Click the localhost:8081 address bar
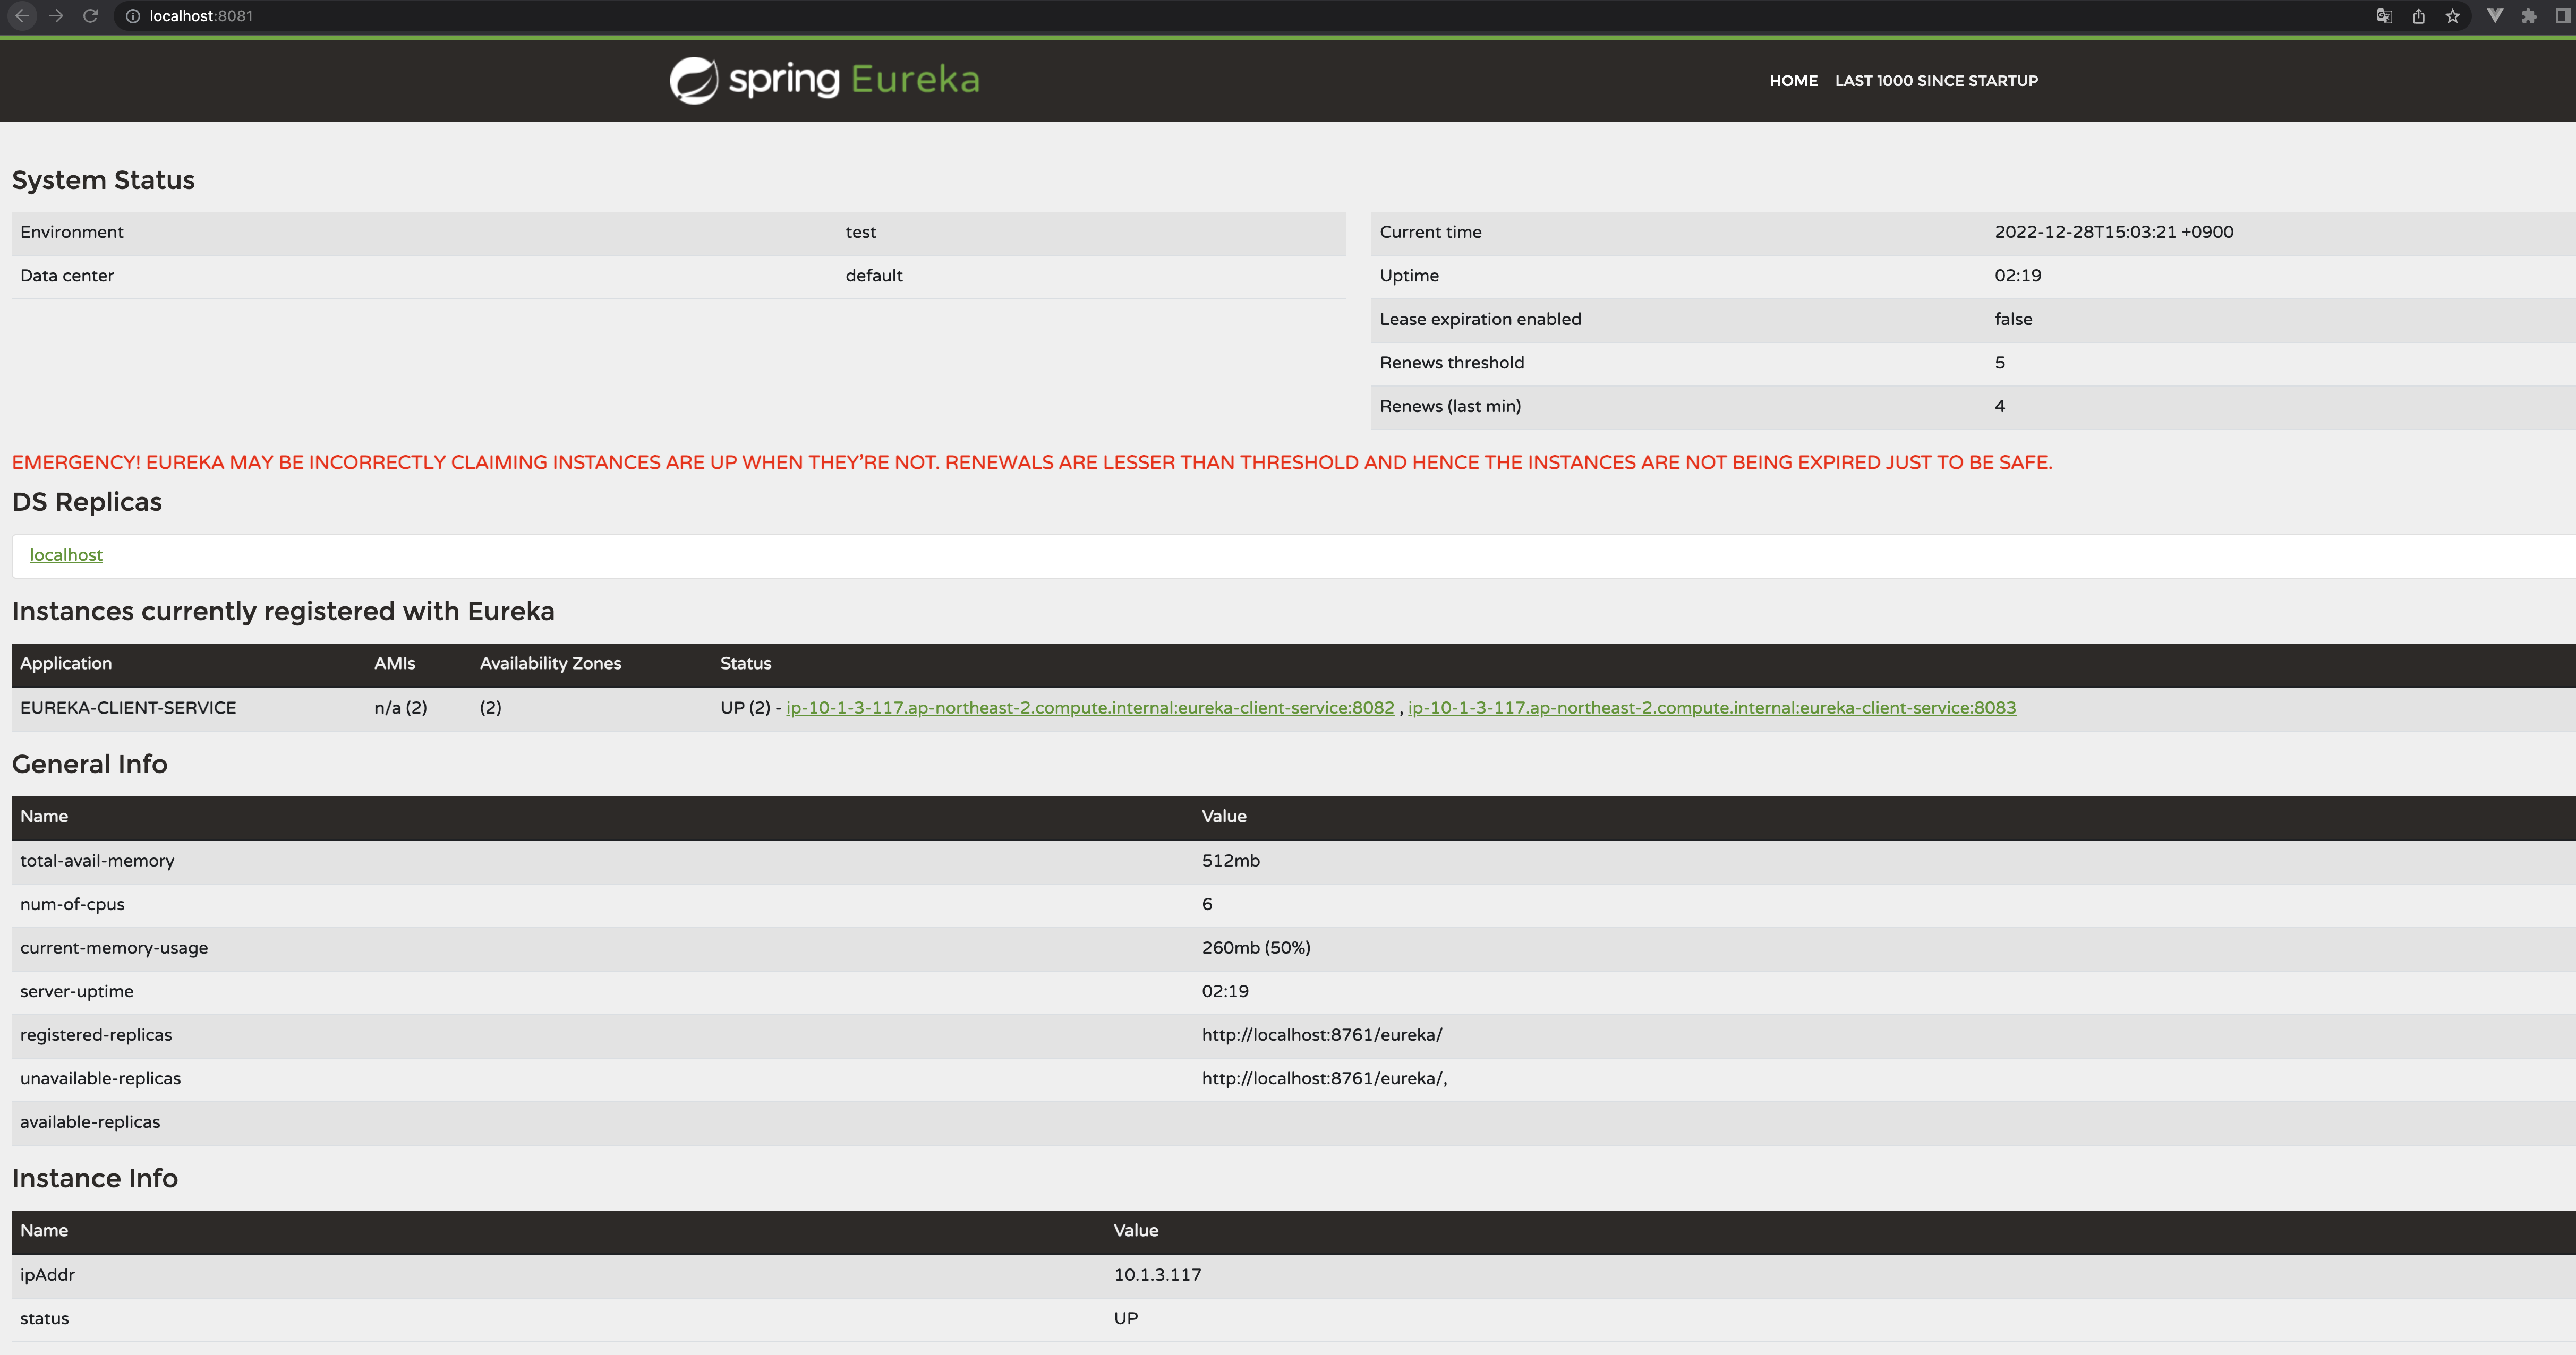 [x=600, y=16]
